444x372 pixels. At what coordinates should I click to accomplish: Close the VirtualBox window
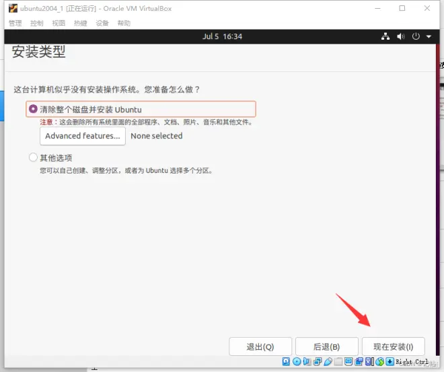(x=427, y=8)
